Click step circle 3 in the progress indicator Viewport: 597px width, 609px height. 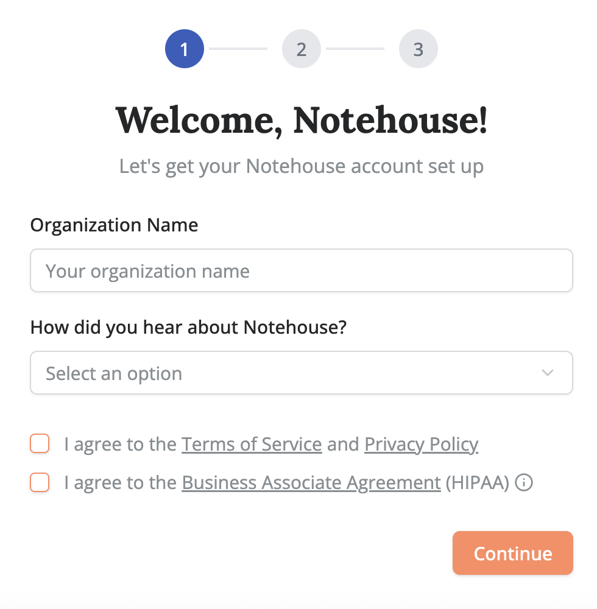click(419, 49)
